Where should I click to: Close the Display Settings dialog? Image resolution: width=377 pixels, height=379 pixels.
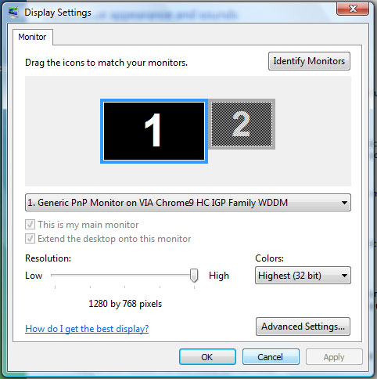353,9
